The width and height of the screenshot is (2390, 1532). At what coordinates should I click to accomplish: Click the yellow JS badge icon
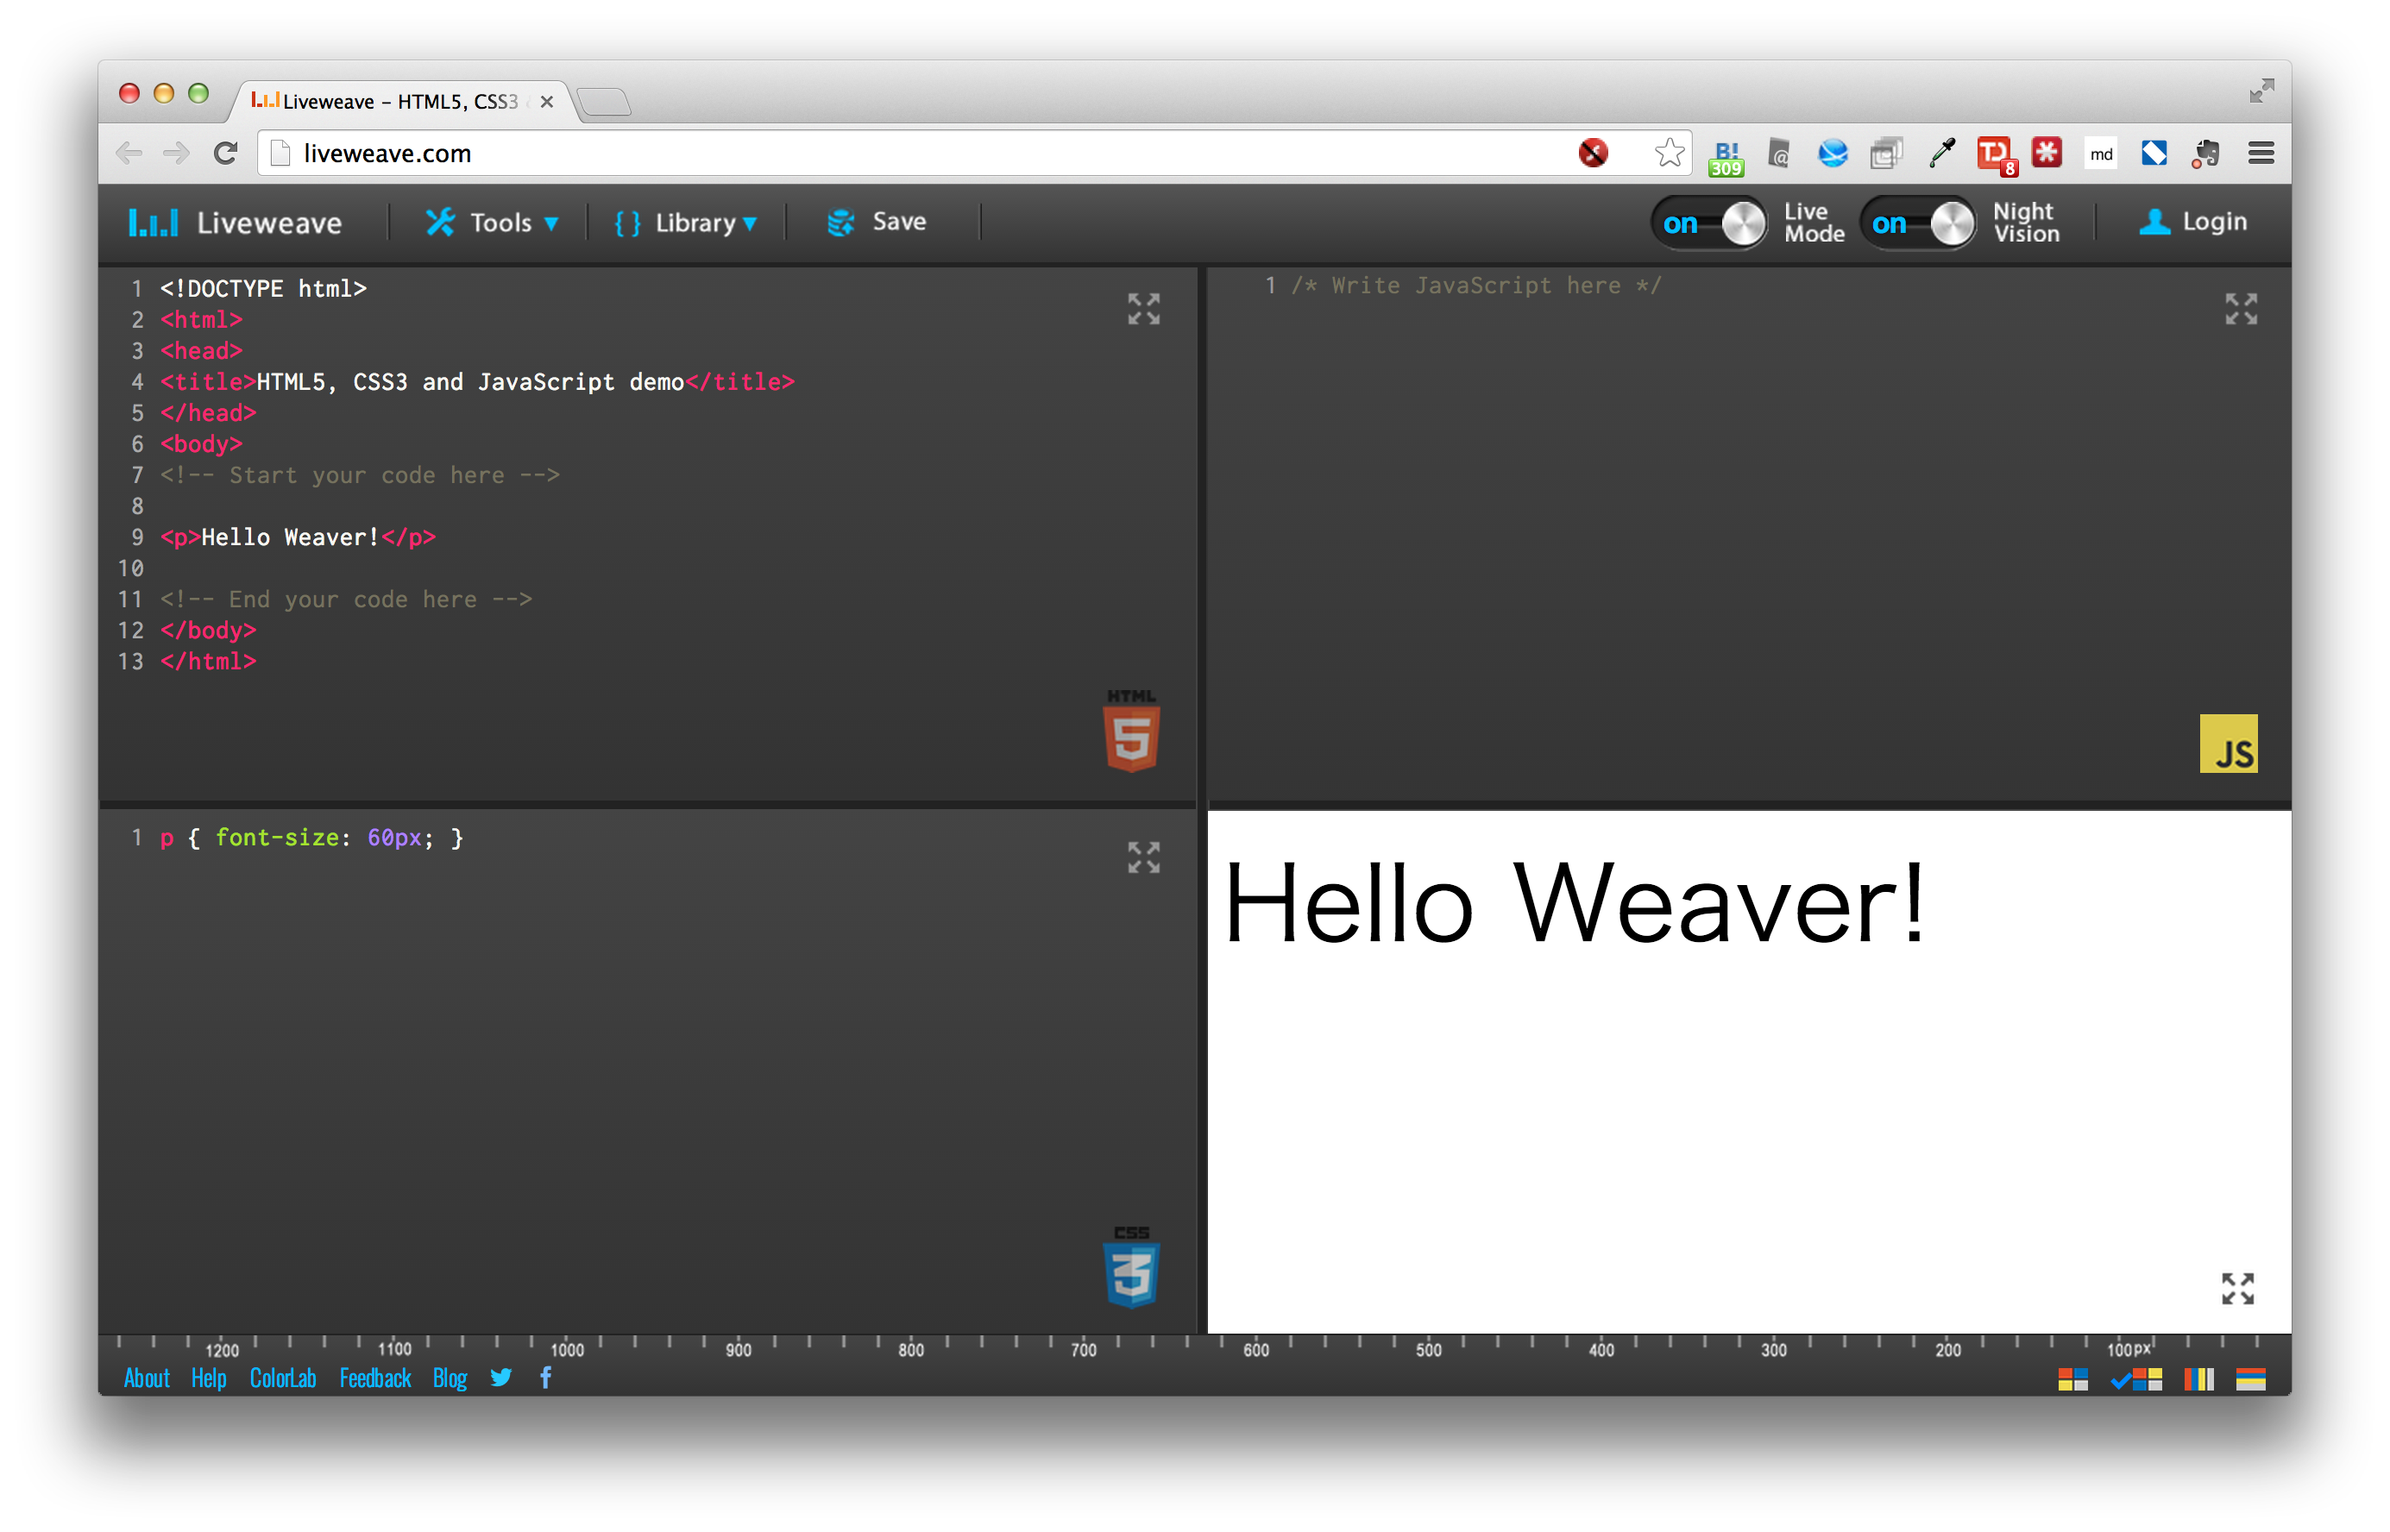[x=2228, y=743]
